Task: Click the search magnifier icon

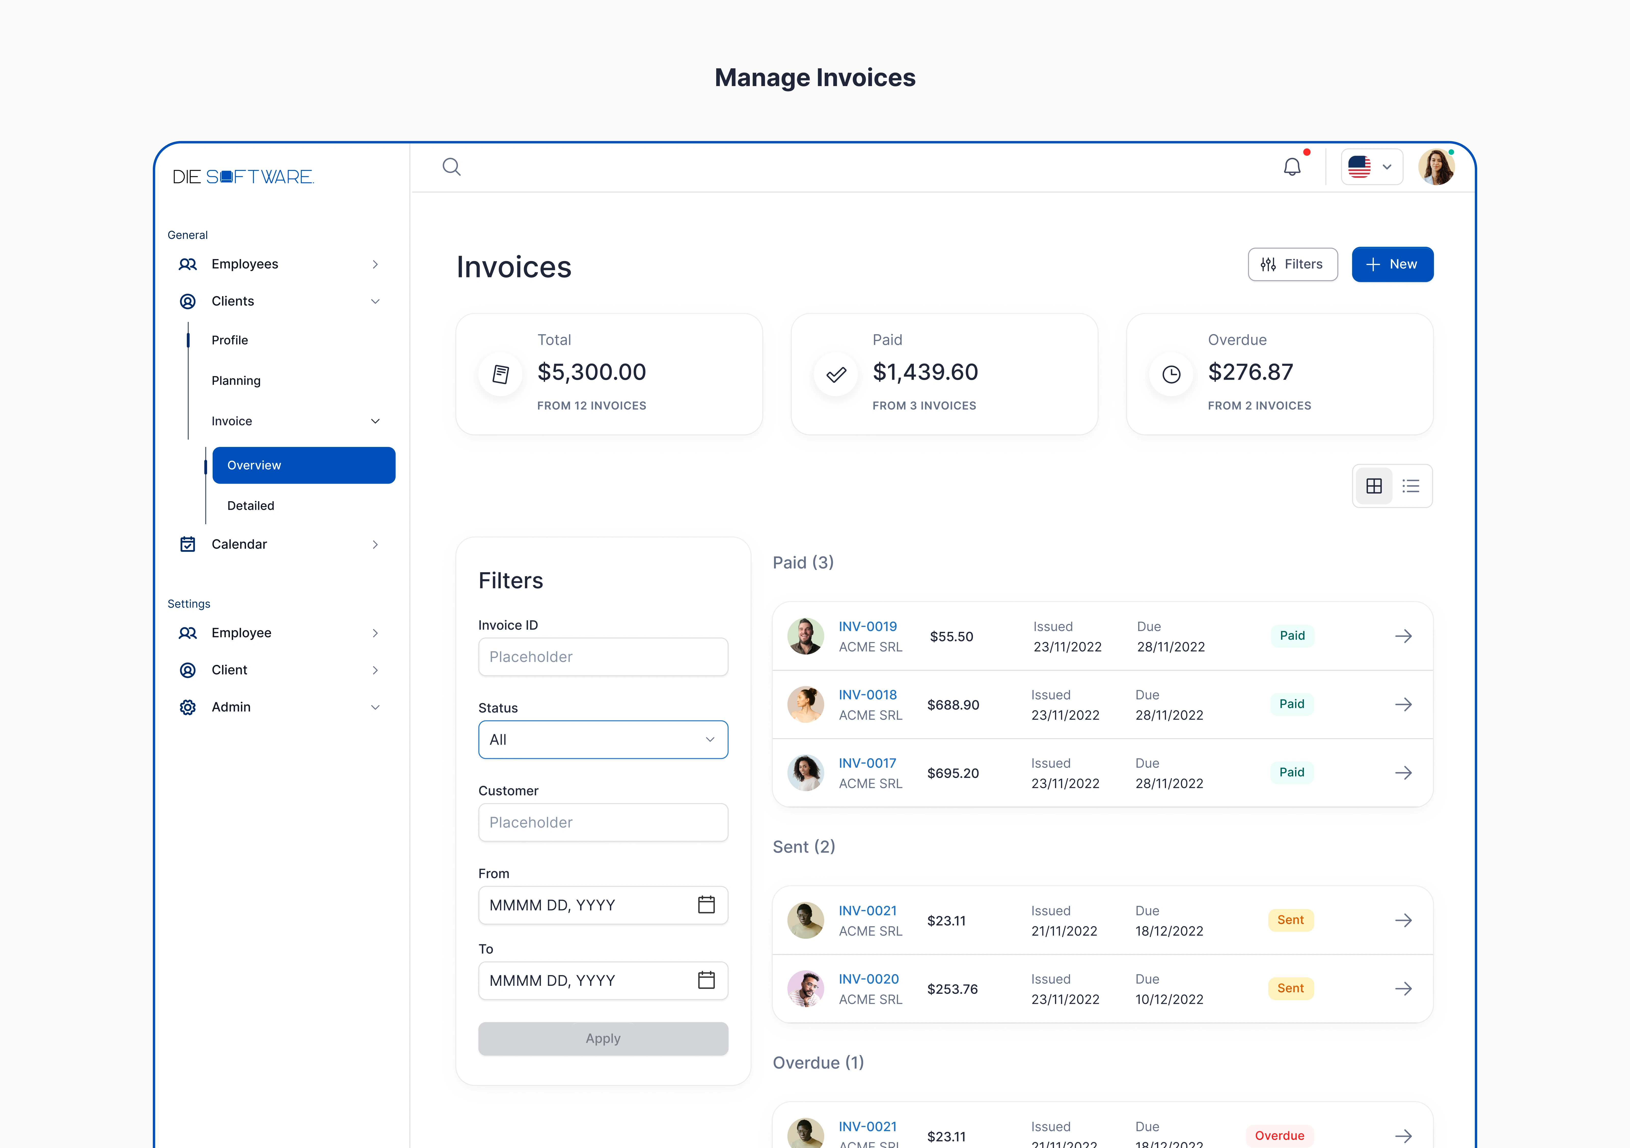Action: coord(452,167)
